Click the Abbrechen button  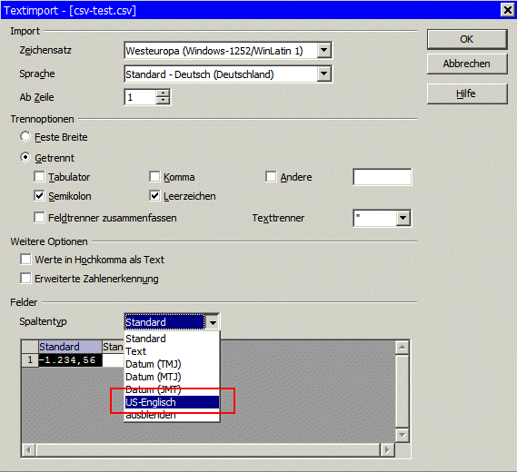467,64
